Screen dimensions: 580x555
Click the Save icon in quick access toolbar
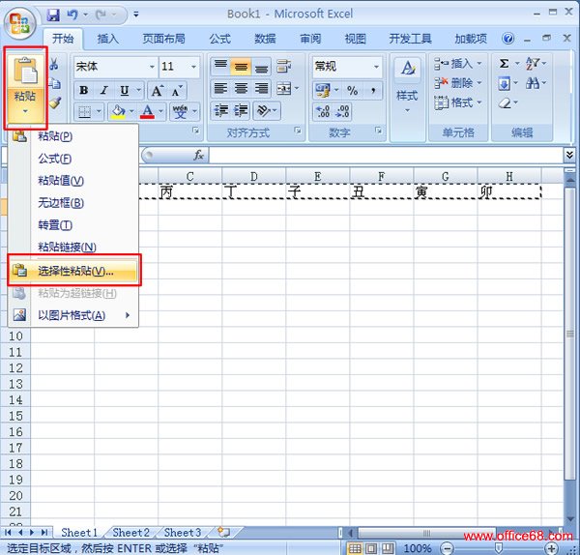[x=53, y=15]
